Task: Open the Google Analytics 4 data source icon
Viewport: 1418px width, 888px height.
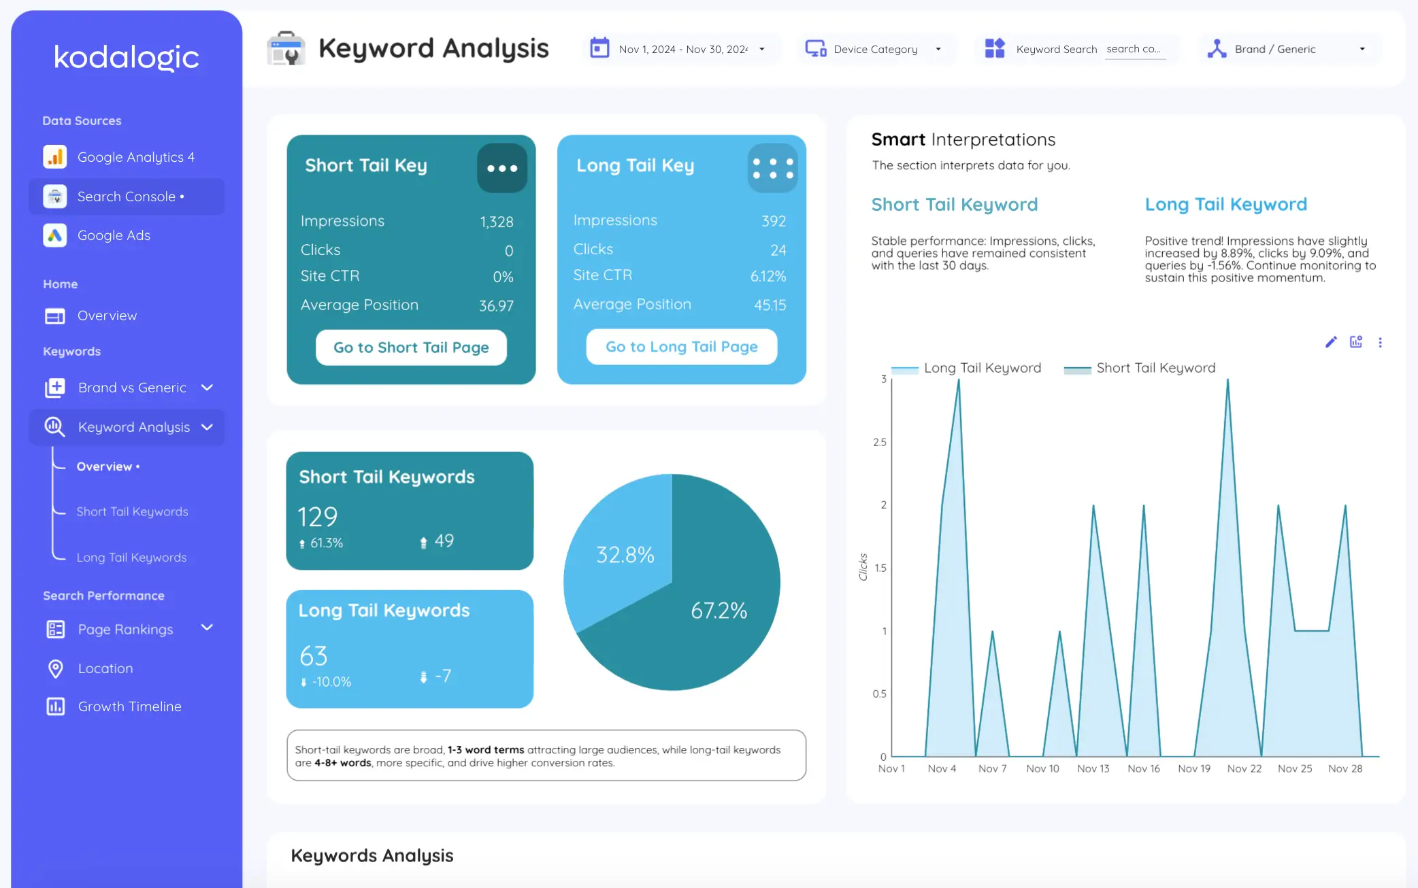Action: tap(55, 157)
